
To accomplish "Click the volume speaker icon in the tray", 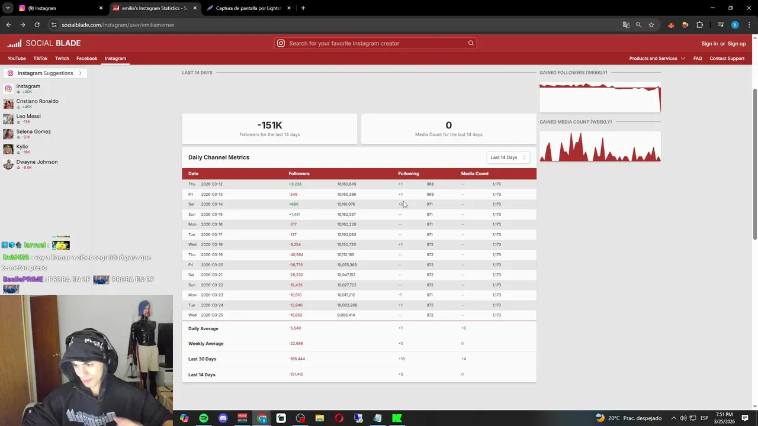I will 683,418.
